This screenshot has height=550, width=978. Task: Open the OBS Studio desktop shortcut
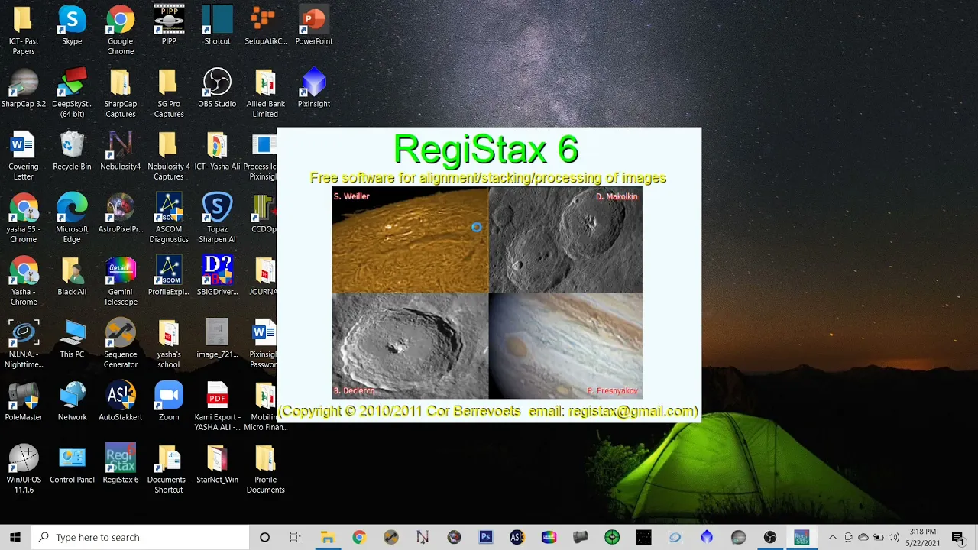(x=217, y=87)
